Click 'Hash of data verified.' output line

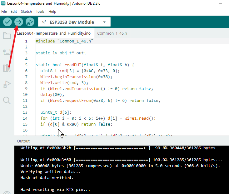(x=47, y=178)
